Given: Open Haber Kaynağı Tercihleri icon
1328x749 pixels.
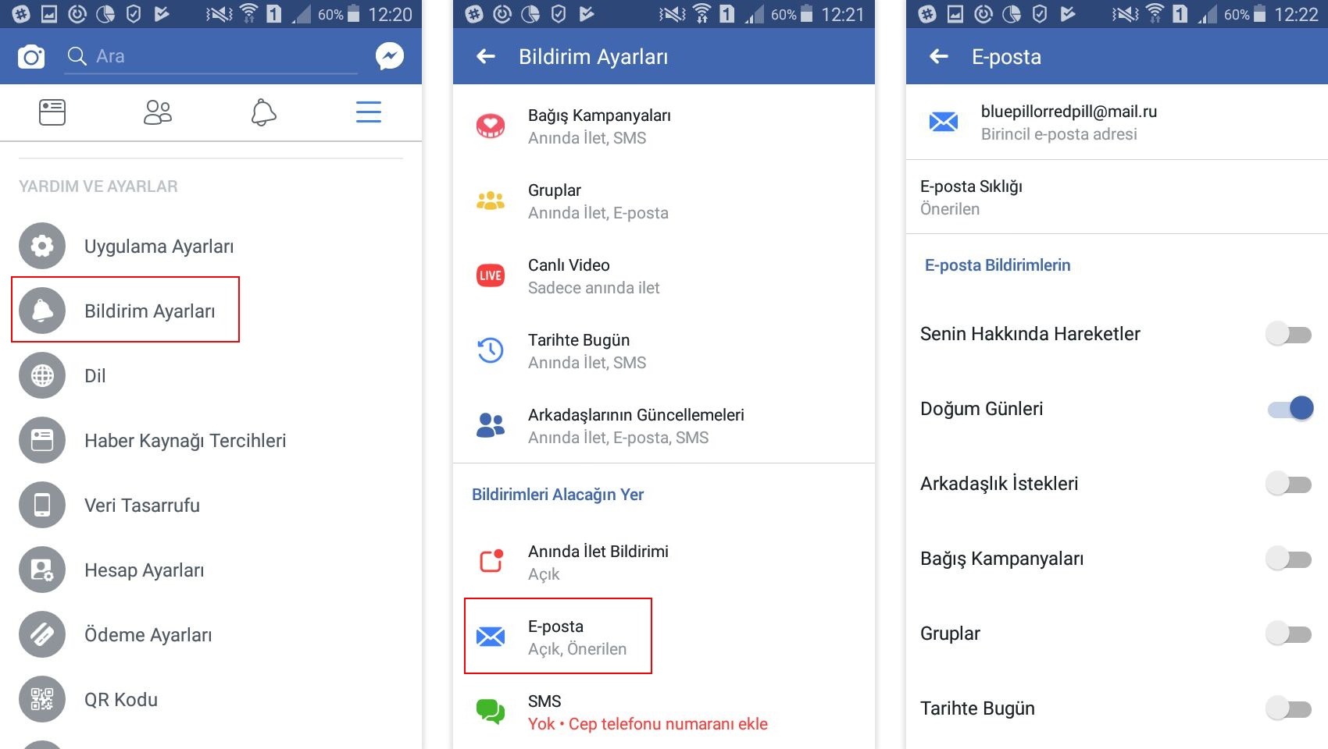Looking at the screenshot, I should point(42,440).
